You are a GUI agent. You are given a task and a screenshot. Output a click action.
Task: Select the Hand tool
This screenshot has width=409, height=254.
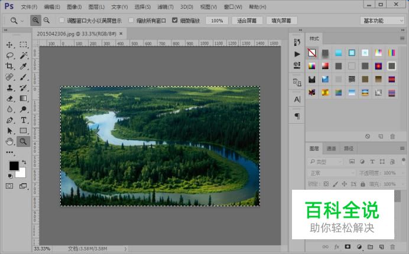[x=9, y=141]
